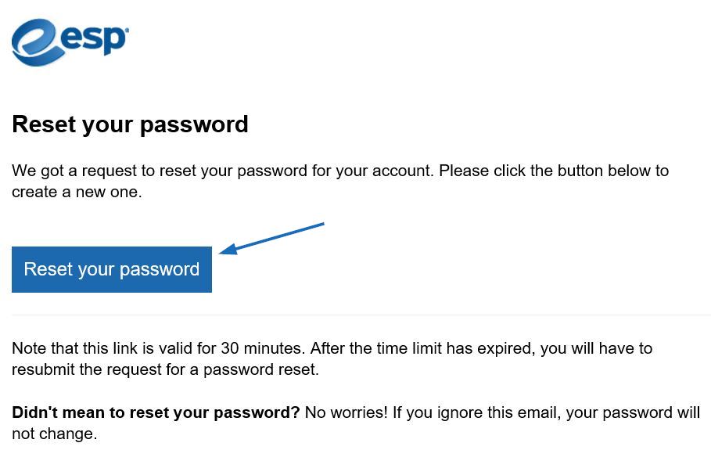This screenshot has height=468, width=711.
Task: Click the registered trademark symbol beside esp
Action: [127, 30]
